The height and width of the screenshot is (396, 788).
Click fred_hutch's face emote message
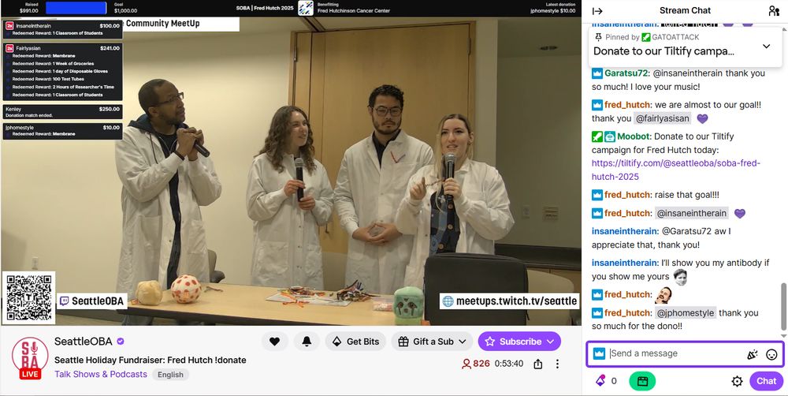[x=663, y=295]
